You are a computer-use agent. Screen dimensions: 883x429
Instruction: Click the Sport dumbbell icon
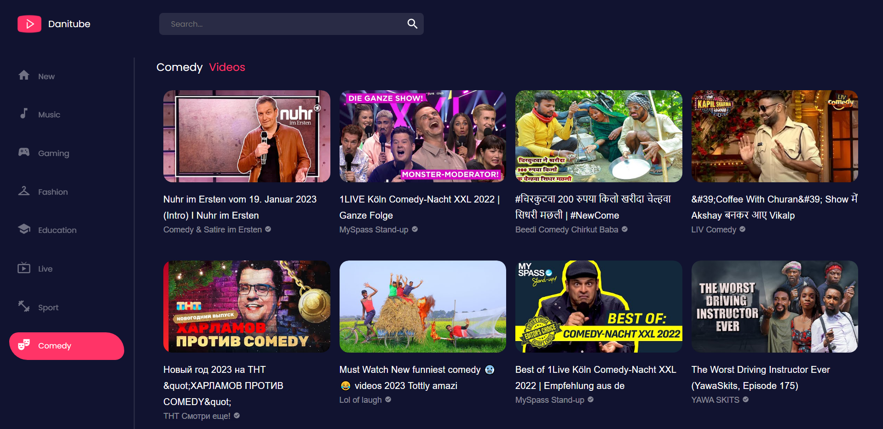click(x=24, y=306)
